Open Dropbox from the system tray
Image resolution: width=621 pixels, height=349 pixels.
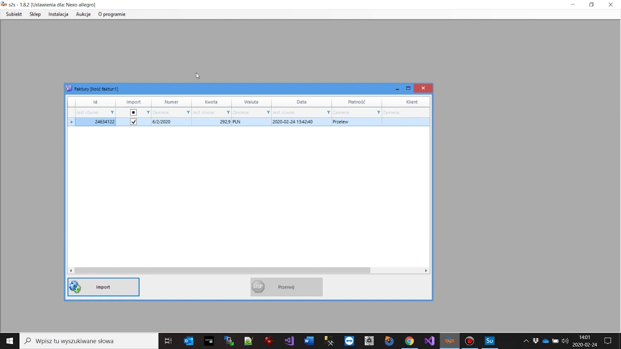536,341
